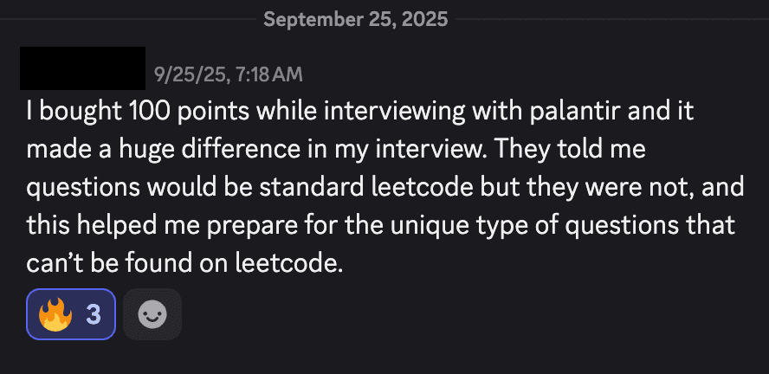Click the fire emoji icon
769x374 pixels.
pos(54,313)
